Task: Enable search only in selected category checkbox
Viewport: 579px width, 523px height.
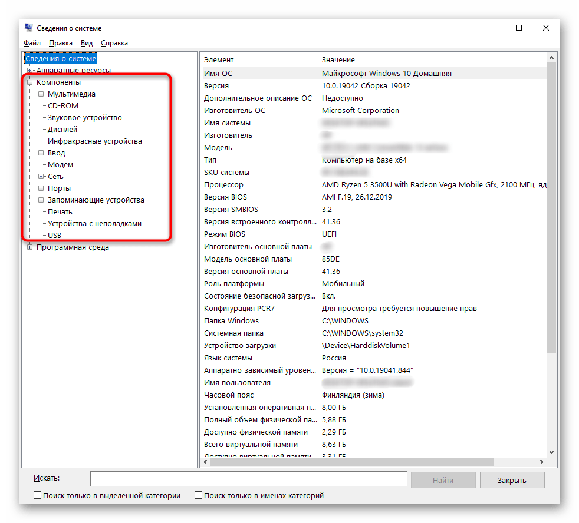Action: point(38,496)
